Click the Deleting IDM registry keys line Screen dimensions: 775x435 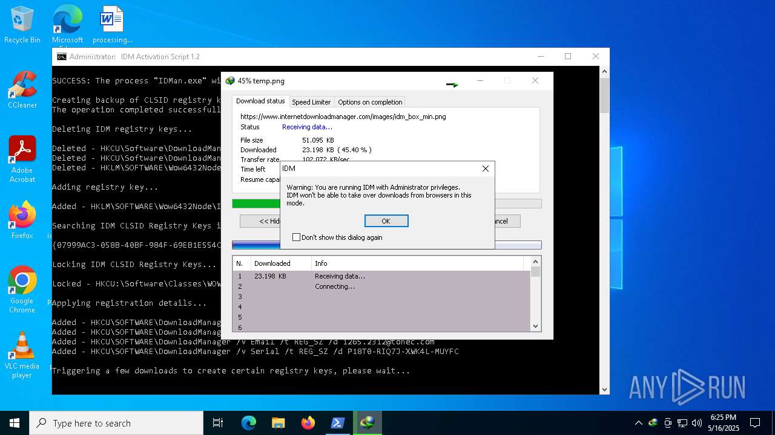click(x=122, y=129)
